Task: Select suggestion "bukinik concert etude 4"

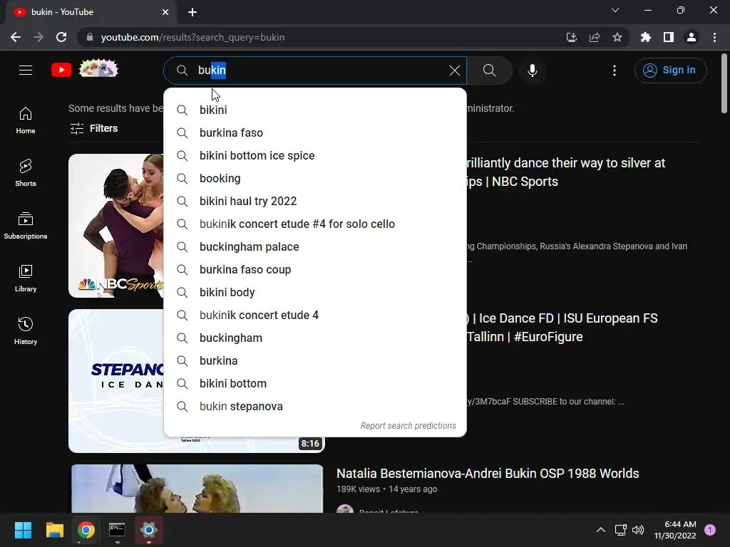Action: click(x=315, y=315)
